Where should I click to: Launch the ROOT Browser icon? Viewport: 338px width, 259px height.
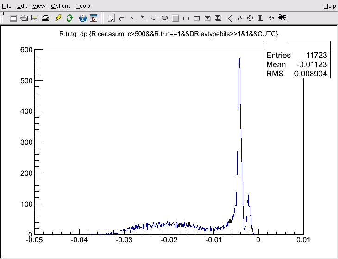(x=94, y=18)
